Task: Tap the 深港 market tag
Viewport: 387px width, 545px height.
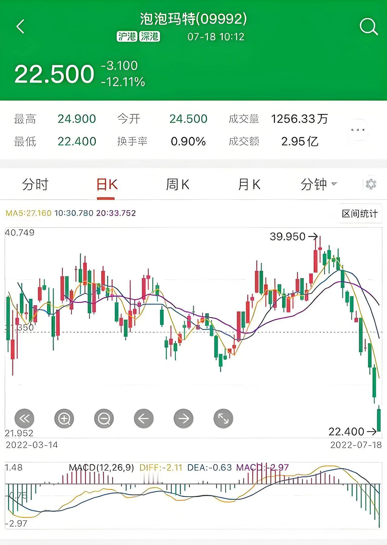Action: [x=150, y=37]
